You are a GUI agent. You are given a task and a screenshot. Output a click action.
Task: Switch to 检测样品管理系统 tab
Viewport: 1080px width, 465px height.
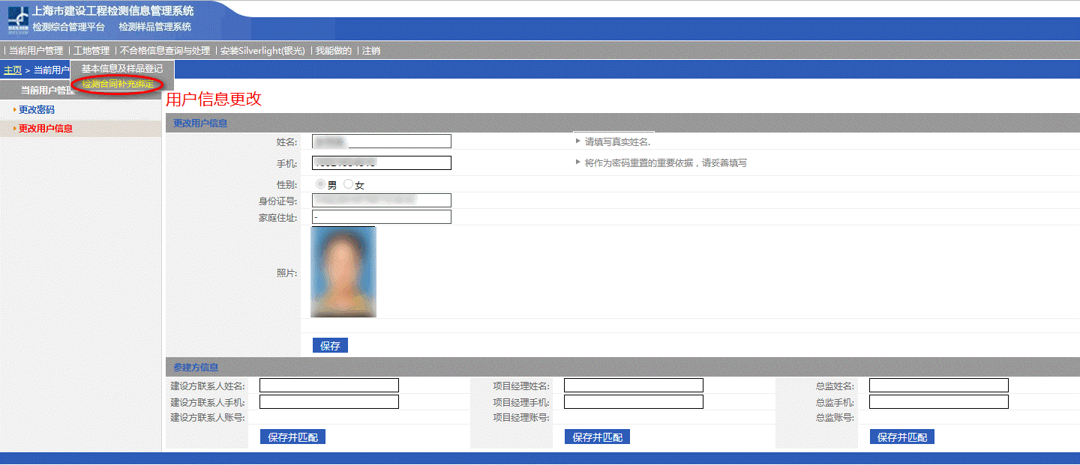154,27
